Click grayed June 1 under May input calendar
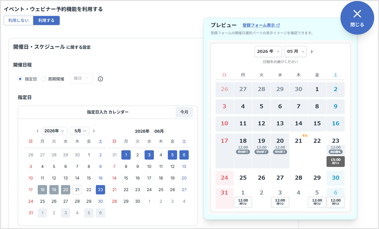Screen dimensions: 379x229 point(42,213)
